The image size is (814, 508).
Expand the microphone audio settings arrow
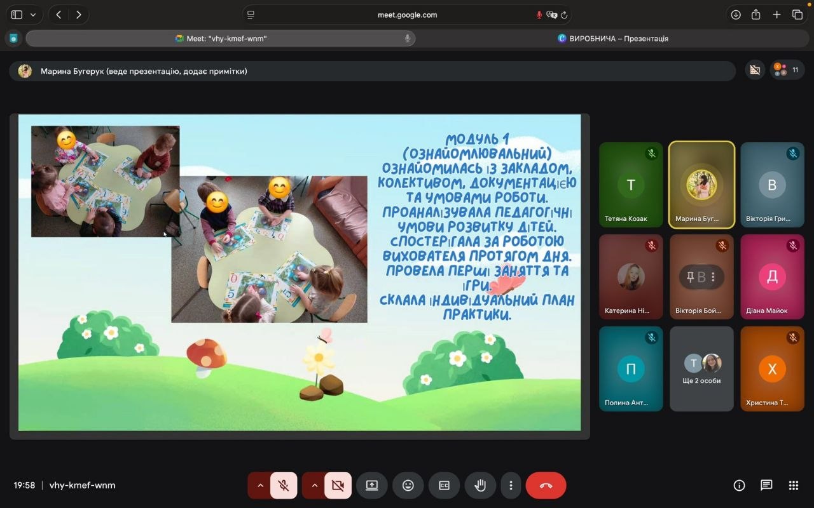click(x=260, y=486)
